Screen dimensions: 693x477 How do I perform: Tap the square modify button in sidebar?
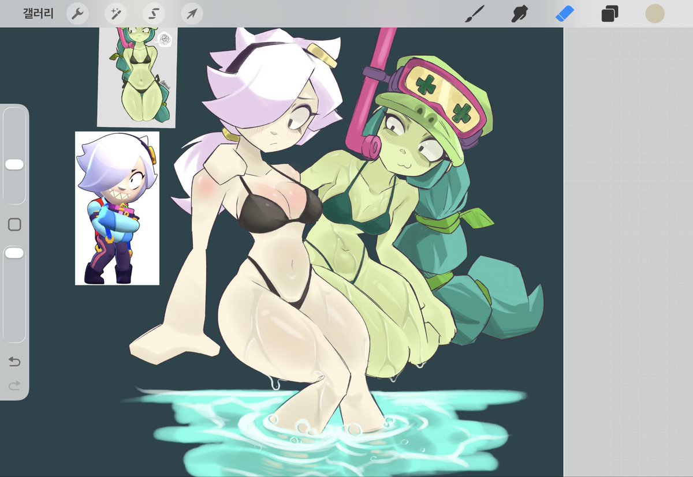pos(14,224)
